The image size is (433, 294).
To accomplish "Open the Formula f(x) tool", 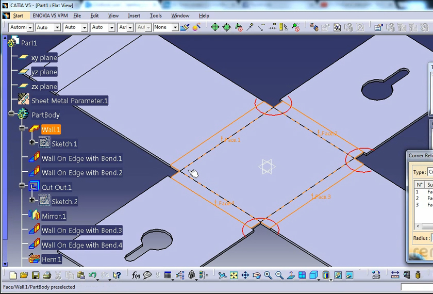I will point(136,275).
